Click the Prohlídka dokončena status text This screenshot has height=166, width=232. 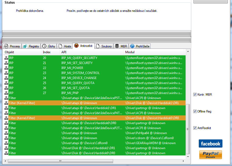click(x=30, y=11)
